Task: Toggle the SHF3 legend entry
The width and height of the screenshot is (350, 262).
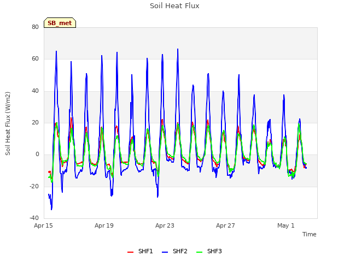Action: pyautogui.click(x=209, y=251)
